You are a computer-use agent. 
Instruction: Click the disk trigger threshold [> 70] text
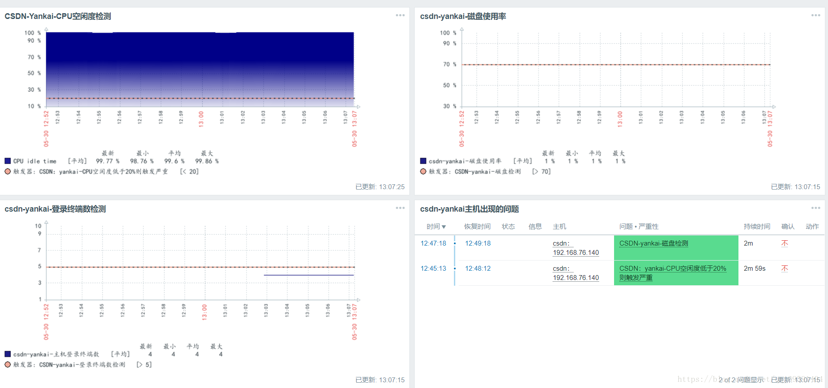point(541,172)
